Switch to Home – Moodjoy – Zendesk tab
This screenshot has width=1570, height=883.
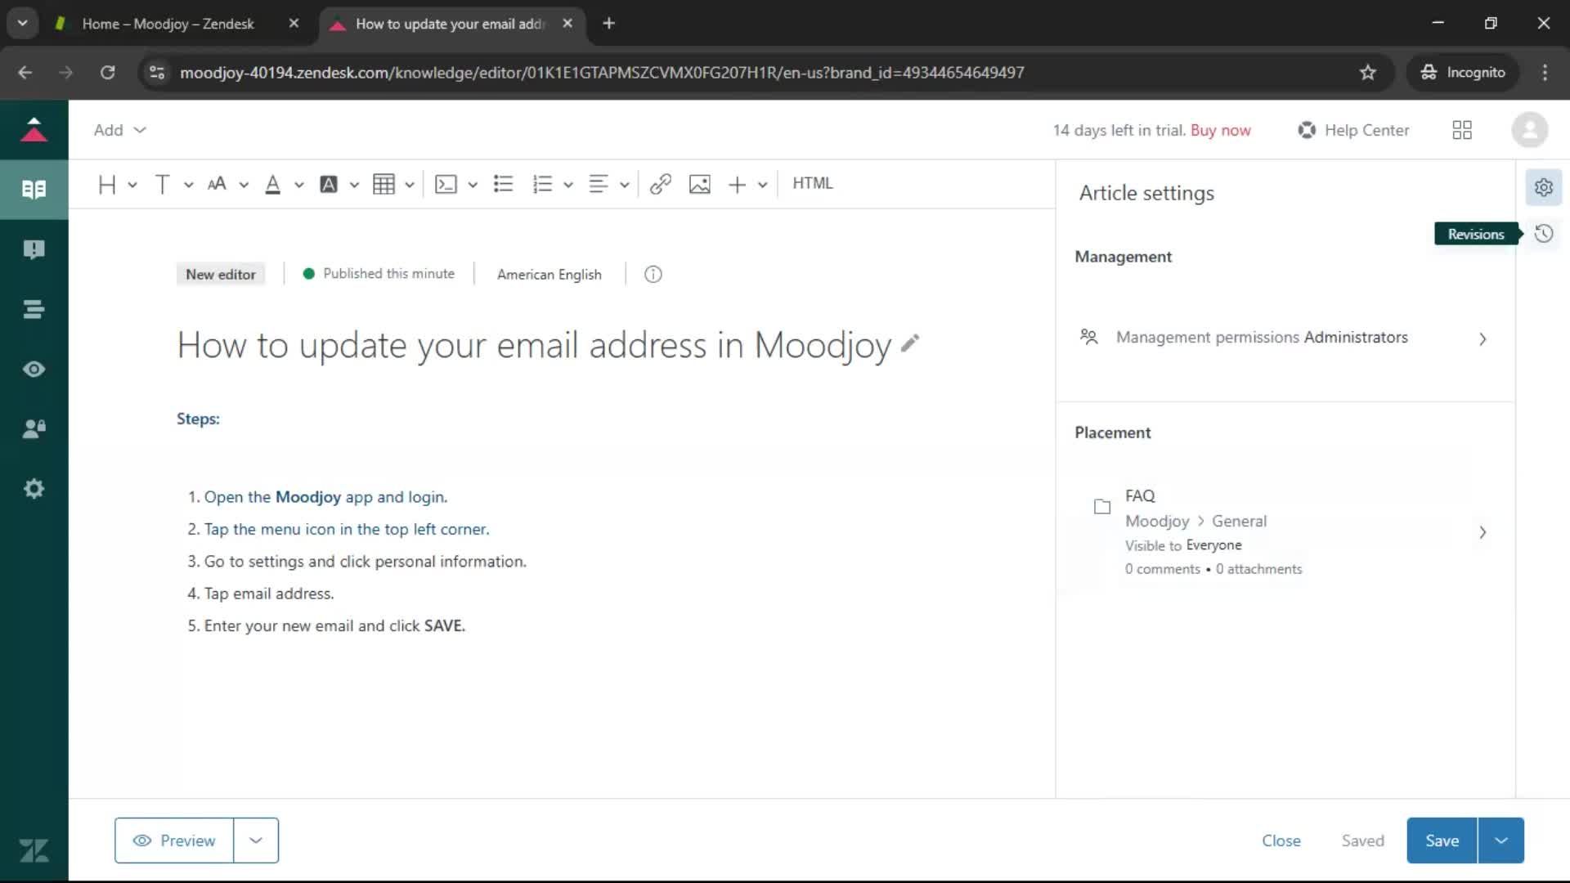168,24
